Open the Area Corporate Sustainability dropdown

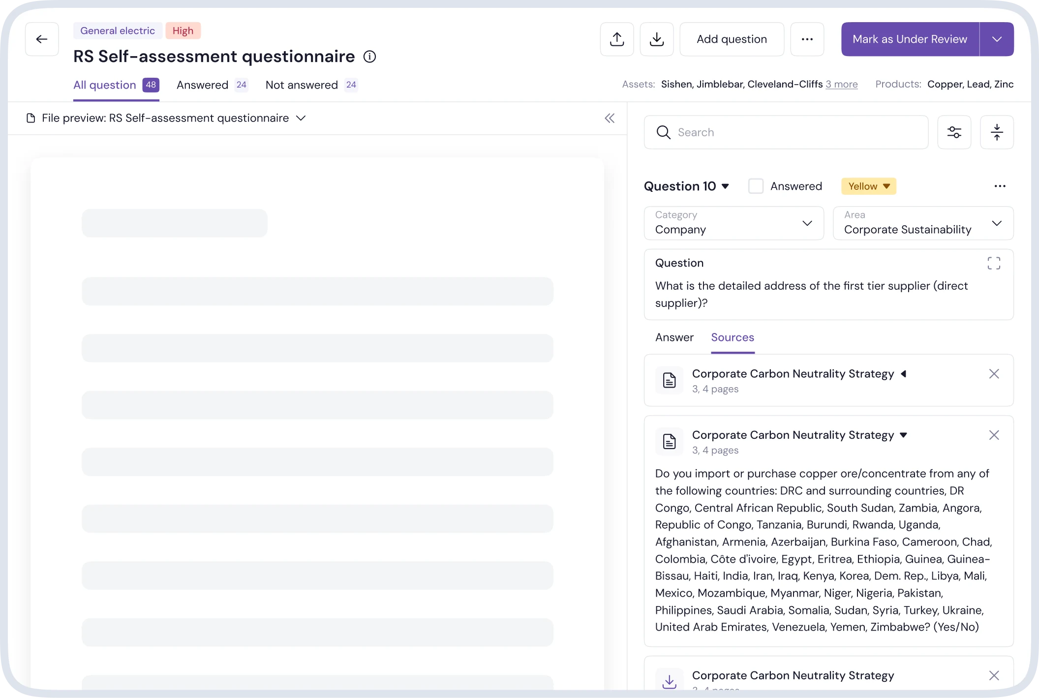[x=923, y=223]
